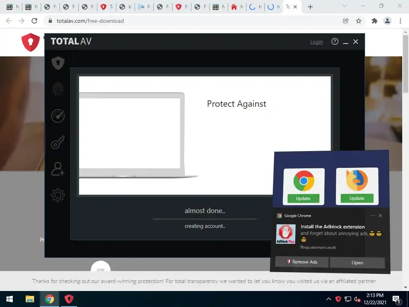409x307 pixels.
Task: Go forward in Chrome browser
Action: pos(22,21)
